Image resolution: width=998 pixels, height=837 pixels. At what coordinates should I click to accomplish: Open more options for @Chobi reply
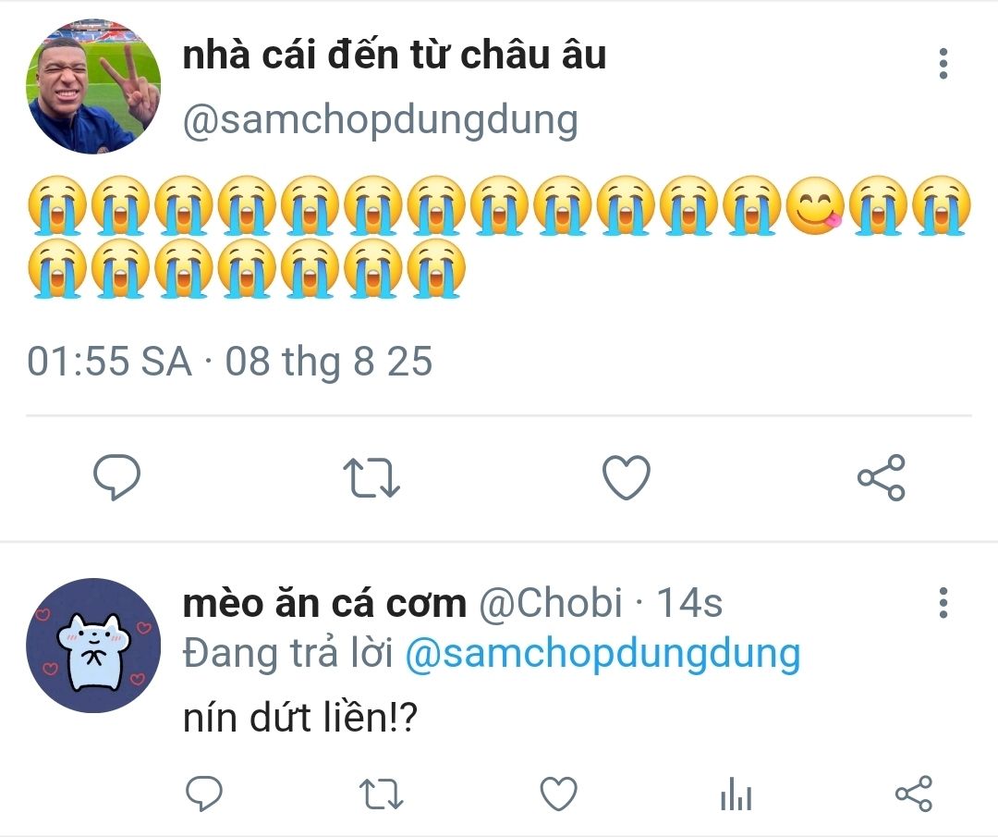[x=943, y=602]
